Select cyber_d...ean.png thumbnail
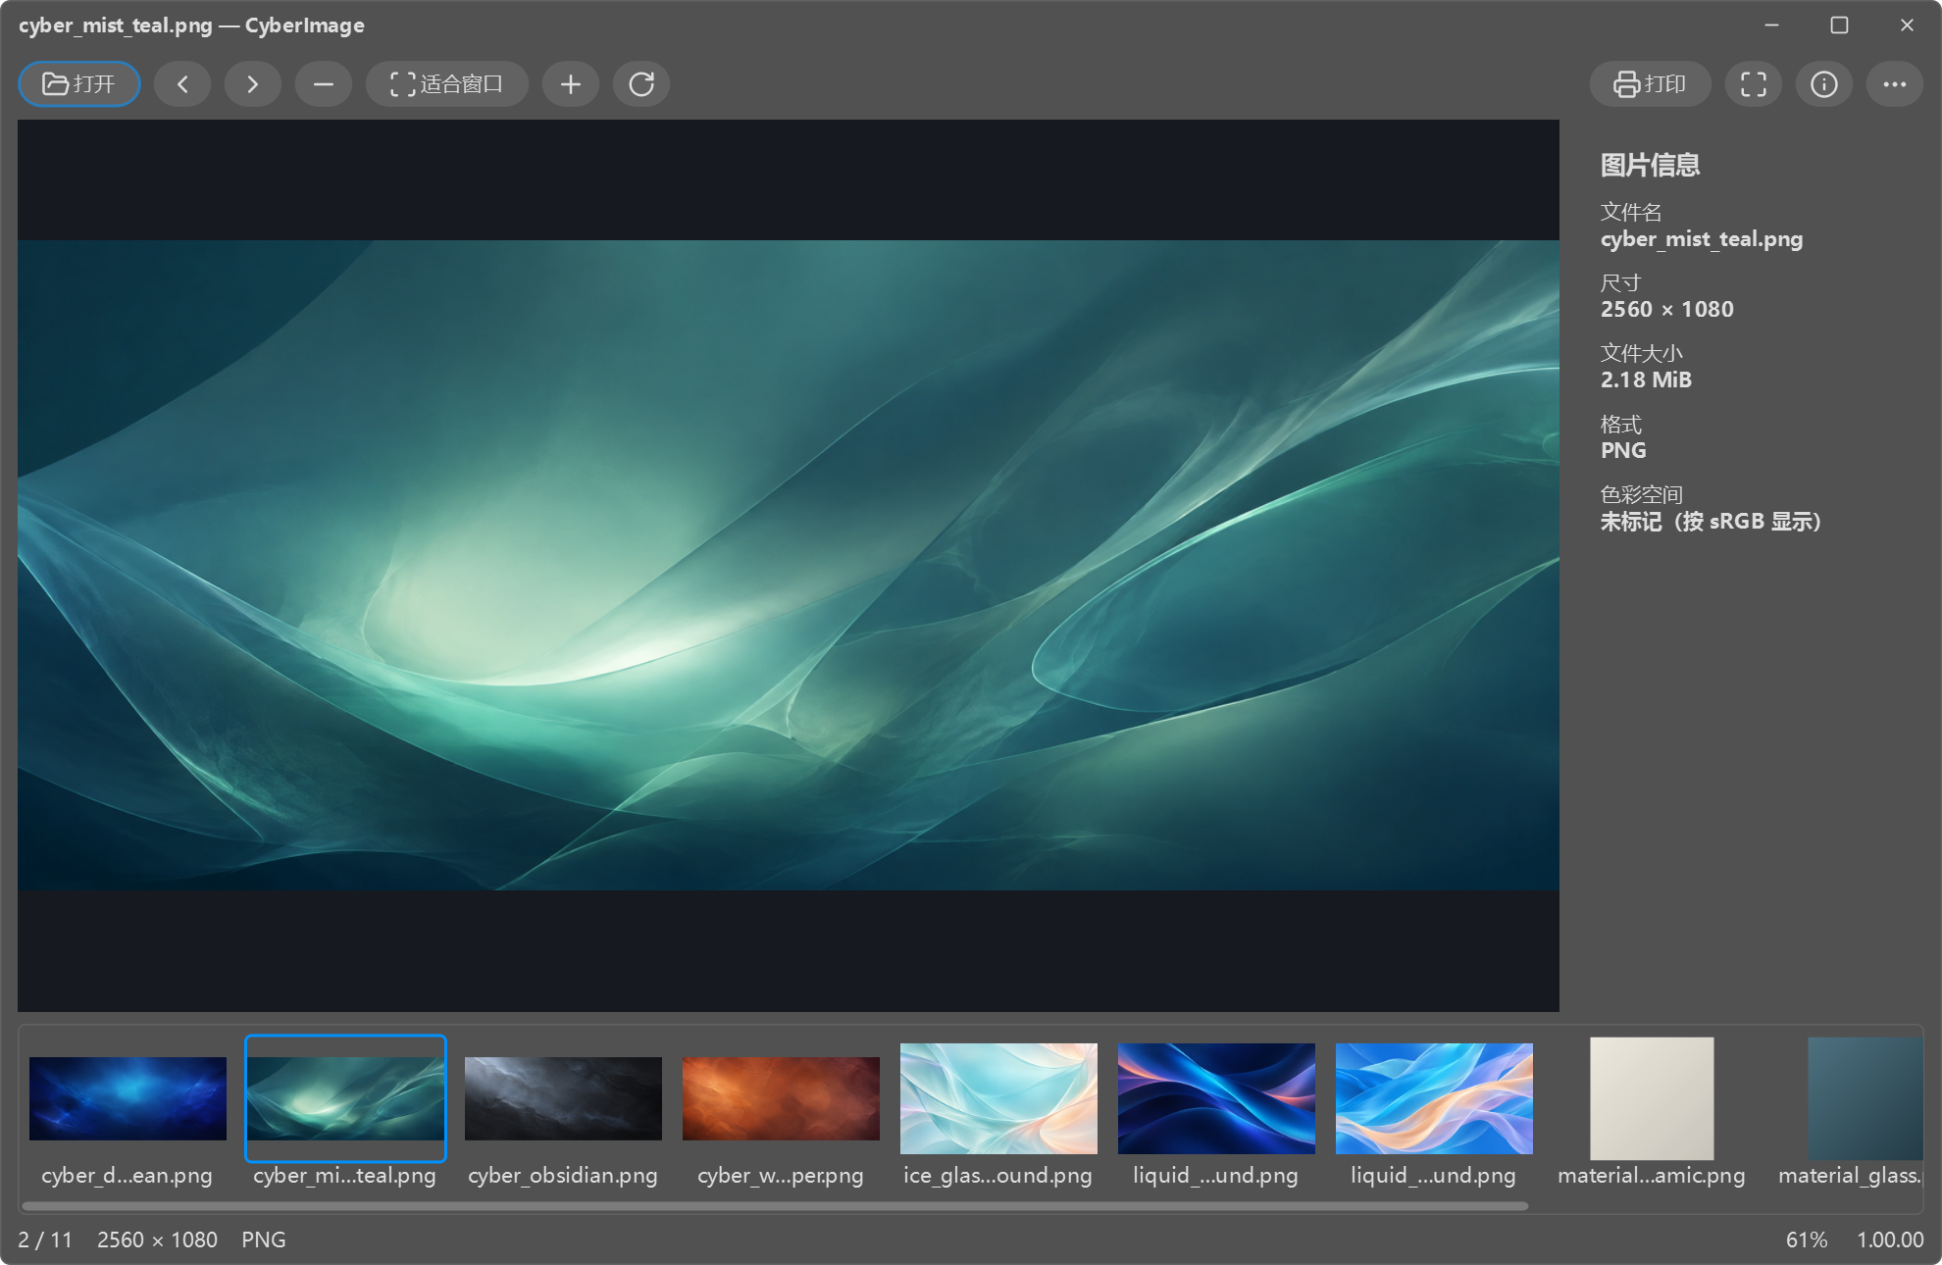Viewport: 1942px width, 1265px height. (128, 1111)
